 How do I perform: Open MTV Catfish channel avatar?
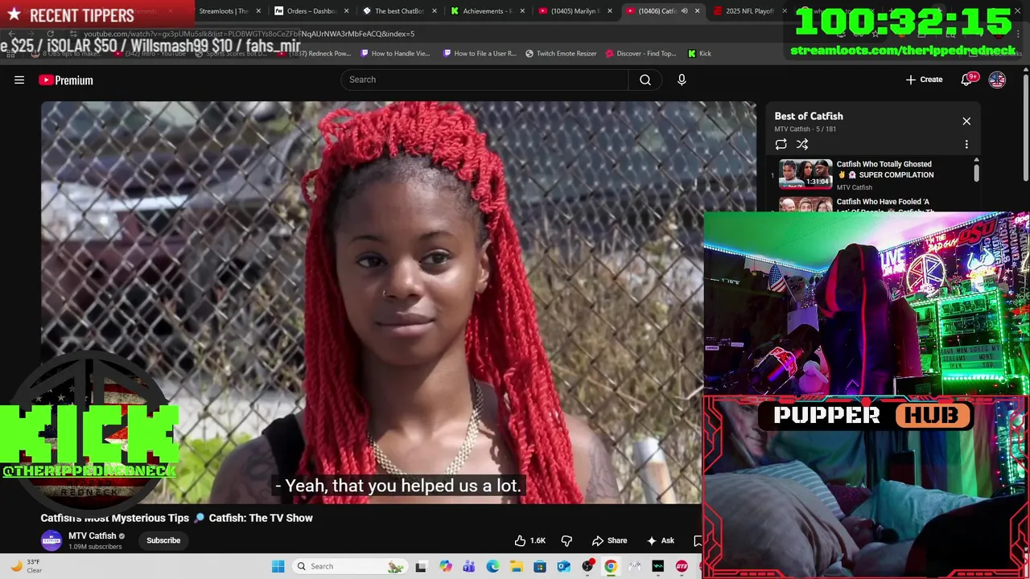(51, 540)
